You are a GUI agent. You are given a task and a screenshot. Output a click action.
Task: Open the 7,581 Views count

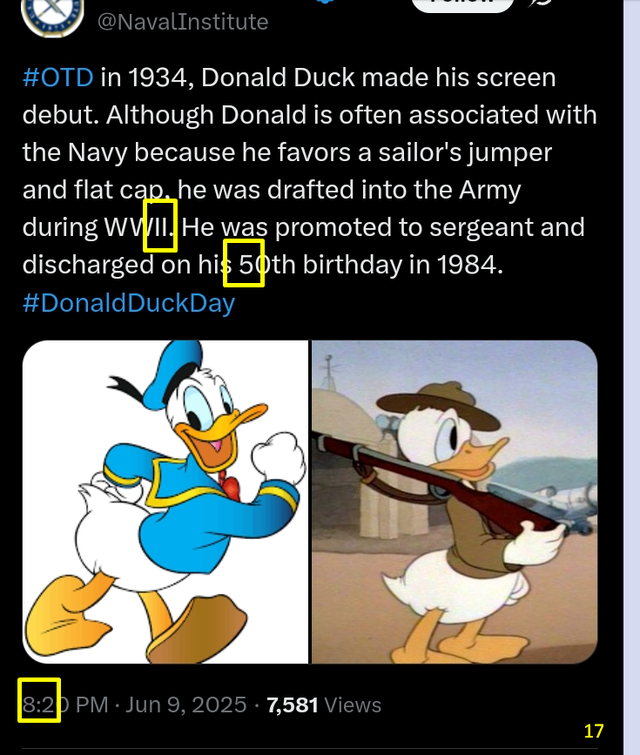(x=324, y=704)
